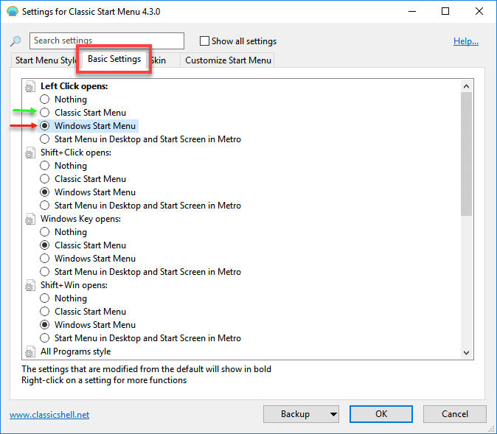
Task: Click the magnifier search icon
Action: tap(15, 41)
